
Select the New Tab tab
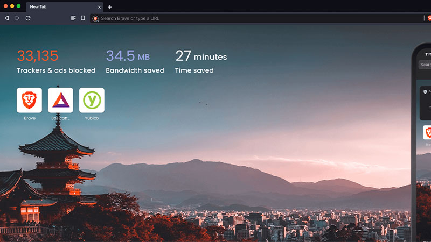(54, 7)
